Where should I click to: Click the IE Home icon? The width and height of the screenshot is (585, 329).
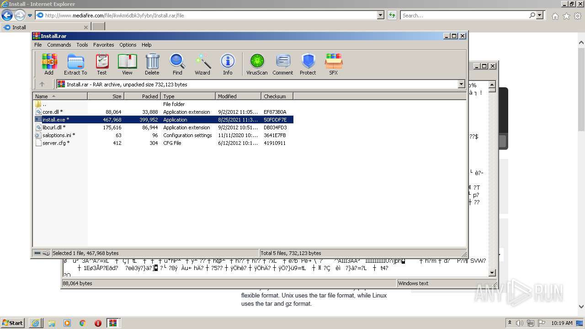pyautogui.click(x=555, y=16)
